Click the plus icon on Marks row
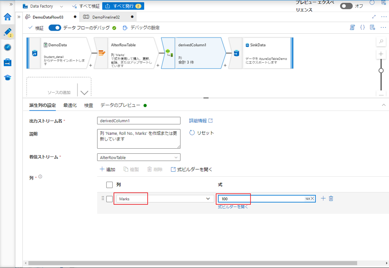Viewport: 389px width, 268px height. pos(323,198)
